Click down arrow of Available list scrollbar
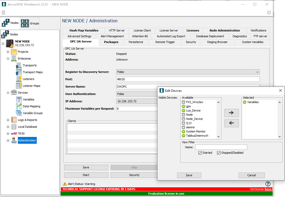The height and width of the screenshot is (197, 285). (x=219, y=137)
